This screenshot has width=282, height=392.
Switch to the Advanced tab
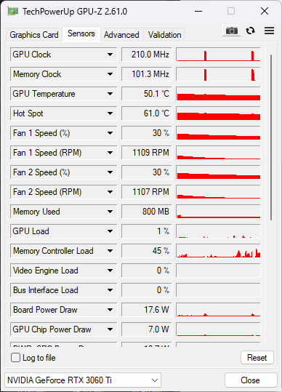coord(121,35)
